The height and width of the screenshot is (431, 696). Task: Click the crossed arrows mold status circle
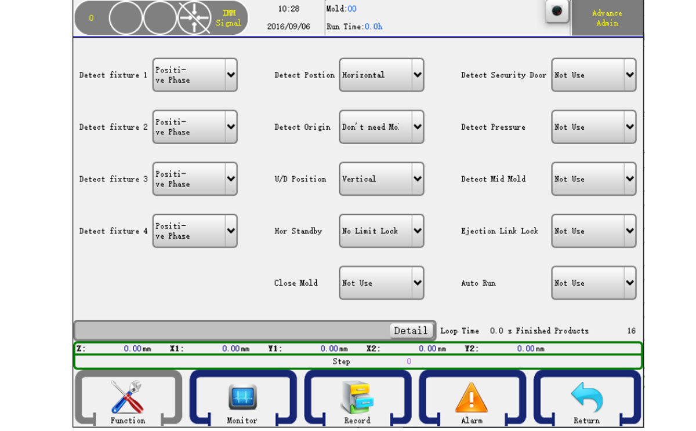(194, 18)
